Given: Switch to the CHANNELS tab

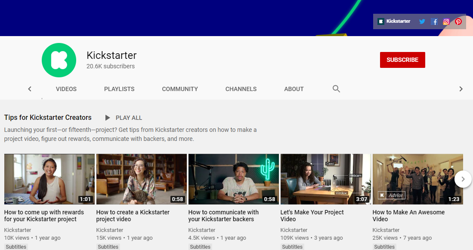Looking at the screenshot, I should click(241, 89).
